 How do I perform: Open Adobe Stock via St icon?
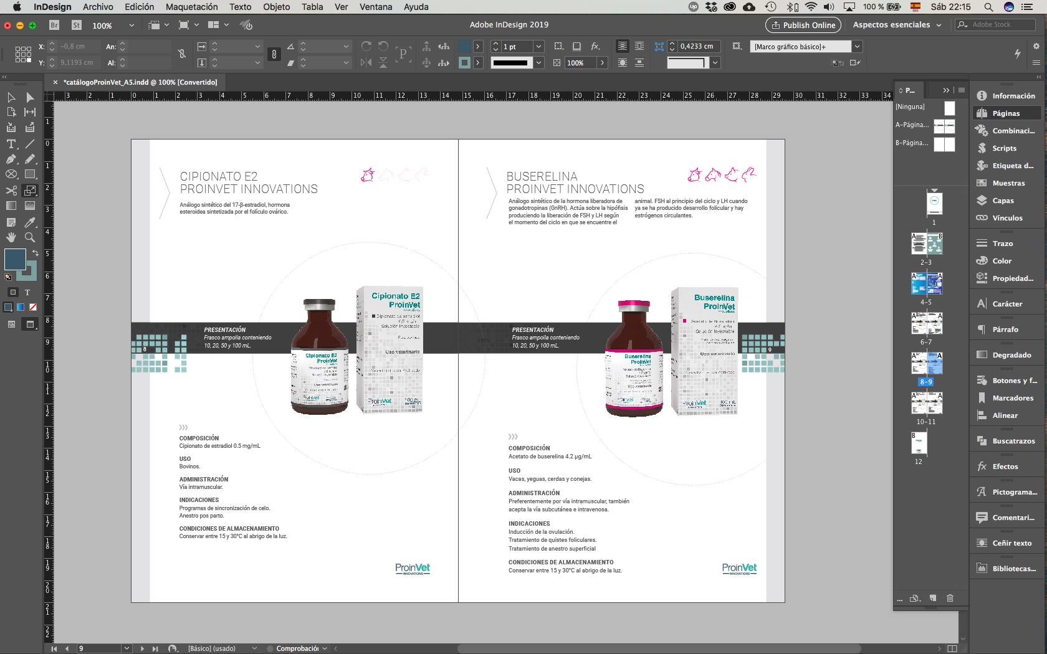tap(77, 25)
